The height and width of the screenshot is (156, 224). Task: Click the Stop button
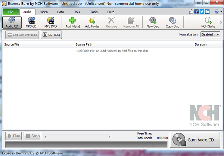pos(32,136)
